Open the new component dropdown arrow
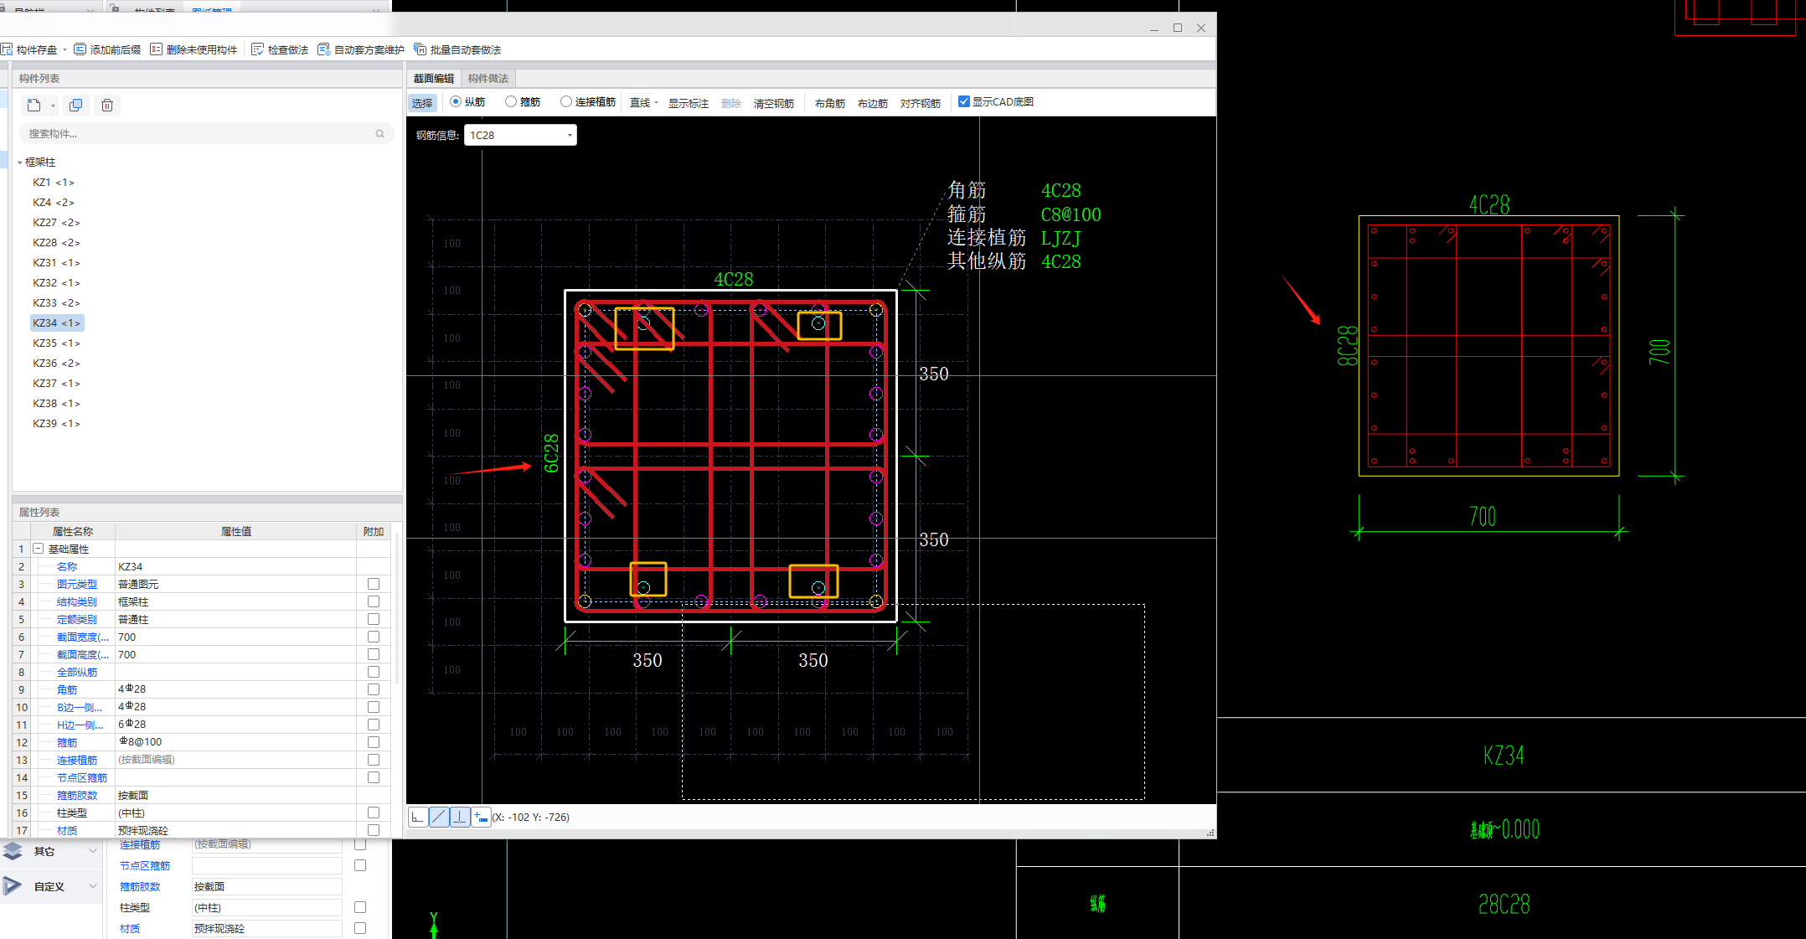 coord(53,106)
